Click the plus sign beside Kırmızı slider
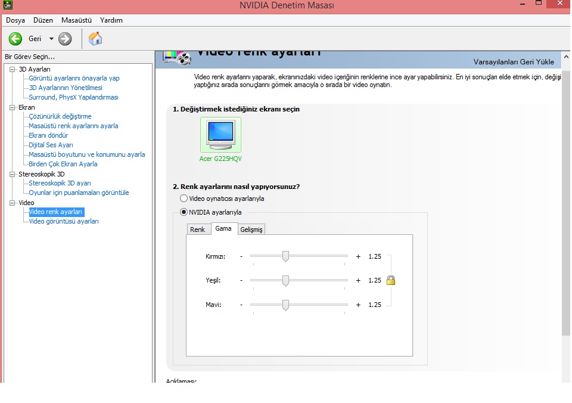Viewport: 572px width, 403px height. [x=358, y=256]
